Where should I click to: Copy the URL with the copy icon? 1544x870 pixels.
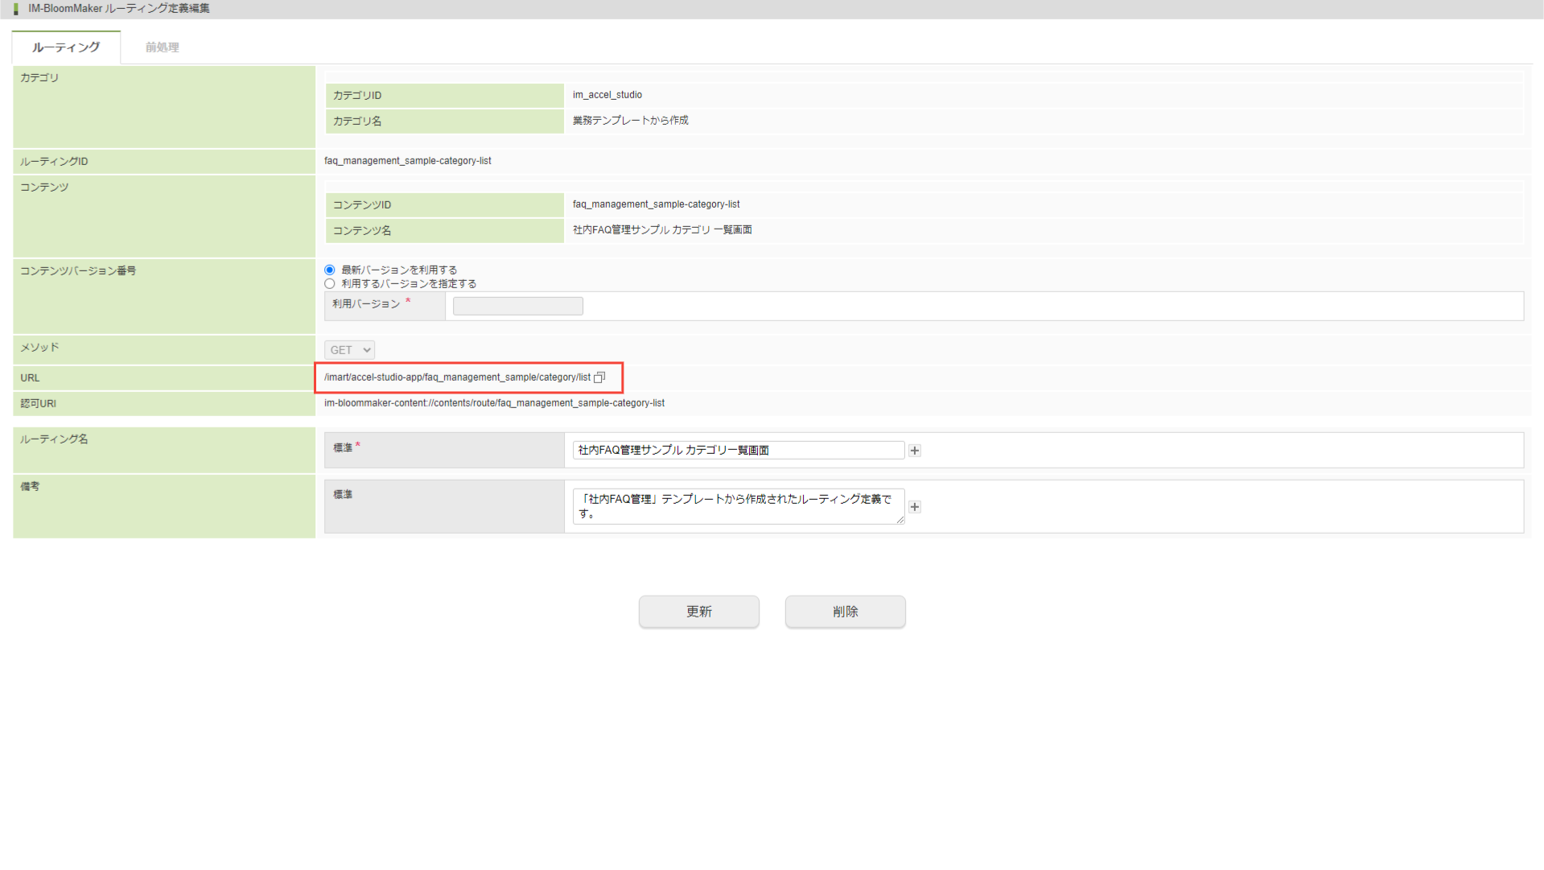pyautogui.click(x=599, y=377)
